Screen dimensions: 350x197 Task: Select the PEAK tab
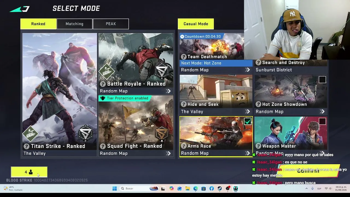(111, 24)
